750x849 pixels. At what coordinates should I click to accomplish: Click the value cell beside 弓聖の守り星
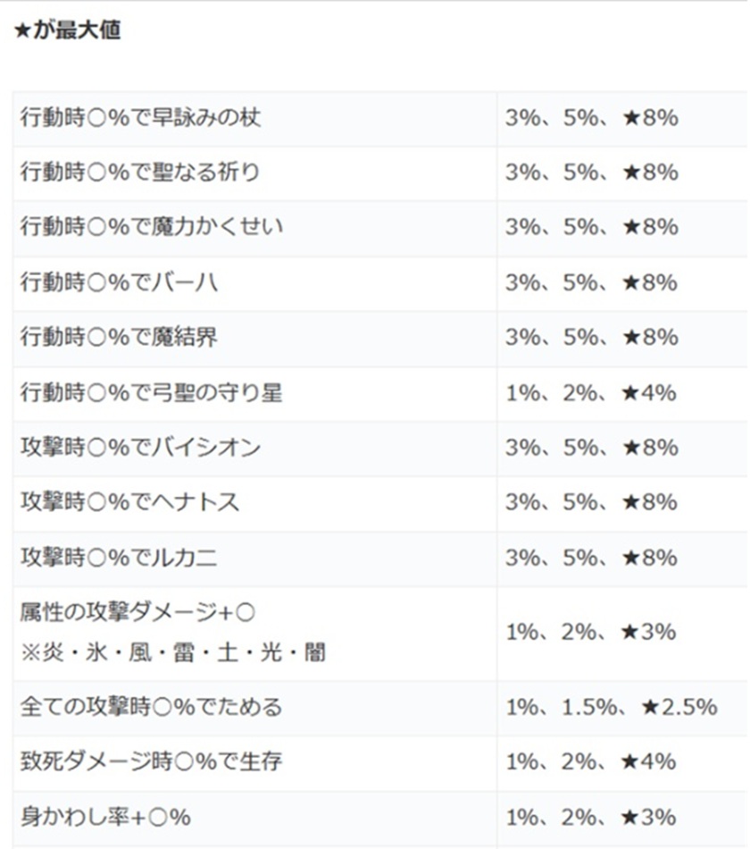click(x=590, y=392)
